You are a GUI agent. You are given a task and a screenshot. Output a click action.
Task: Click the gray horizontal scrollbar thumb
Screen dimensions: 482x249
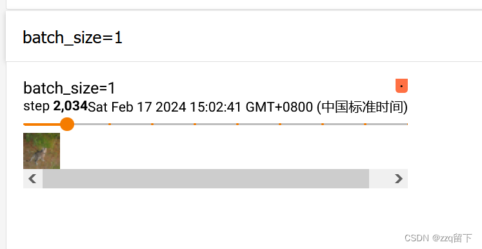[206, 179]
